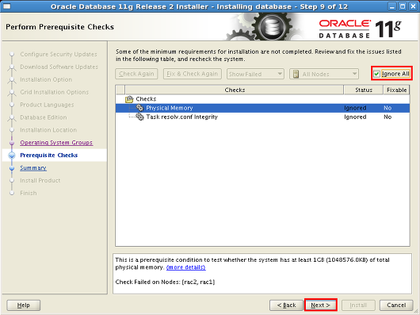Open the All Nodes dropdown
Image resolution: width=420 pixels, height=315 pixels.
point(324,74)
